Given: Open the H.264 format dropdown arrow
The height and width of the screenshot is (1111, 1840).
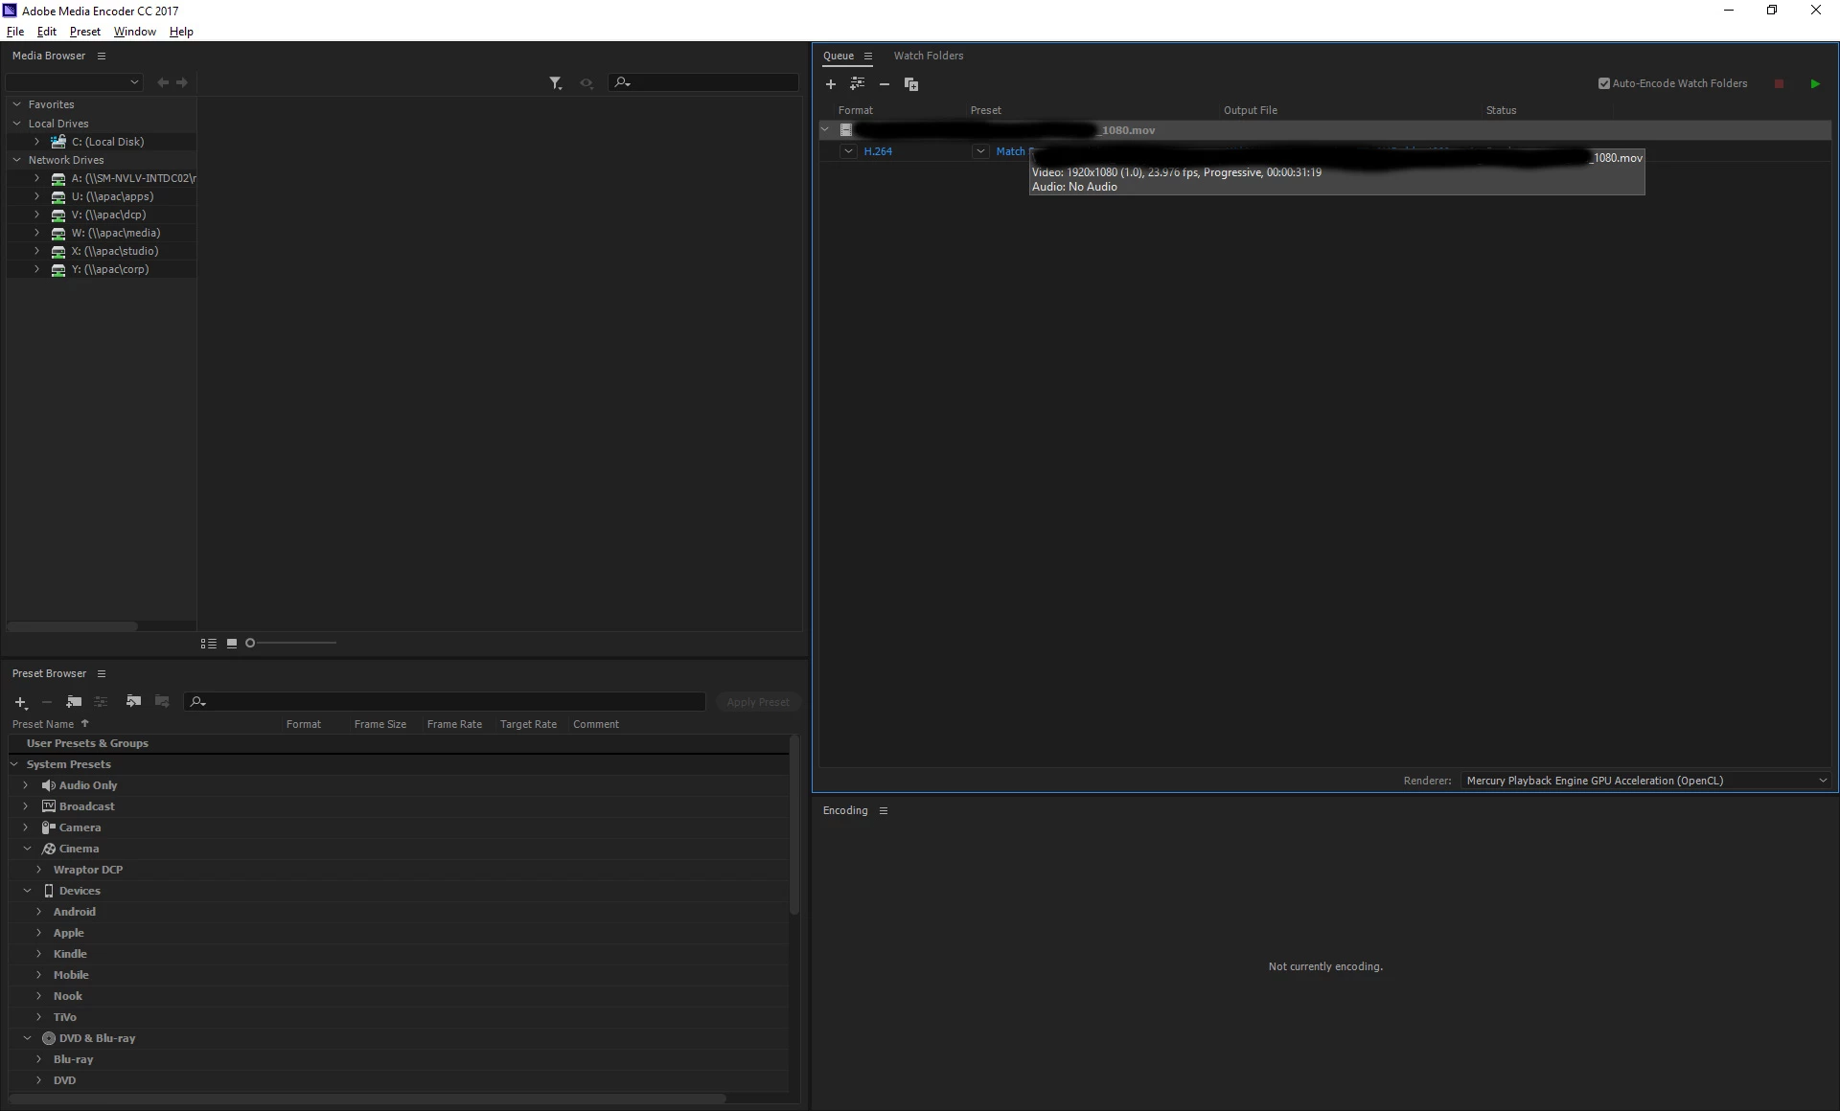Looking at the screenshot, I should (848, 151).
